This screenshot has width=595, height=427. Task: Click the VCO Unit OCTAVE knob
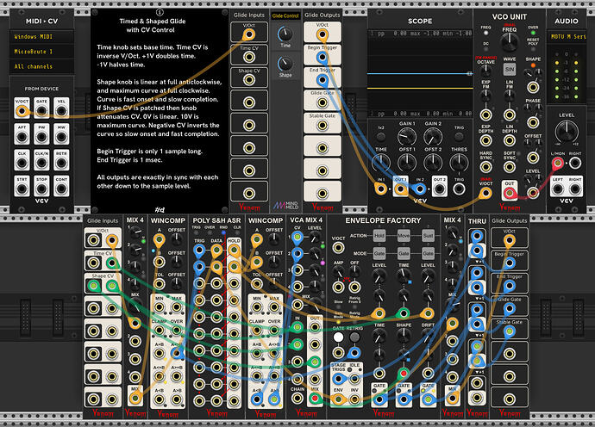485,71
